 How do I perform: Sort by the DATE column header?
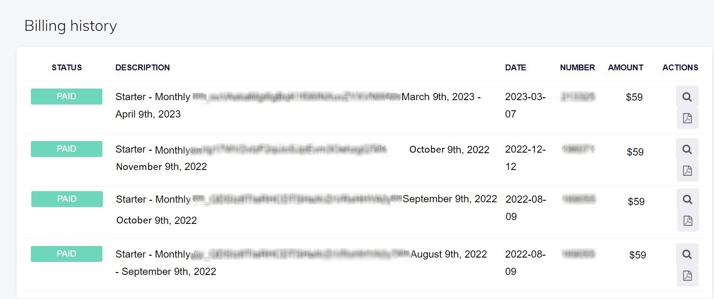pyautogui.click(x=516, y=67)
